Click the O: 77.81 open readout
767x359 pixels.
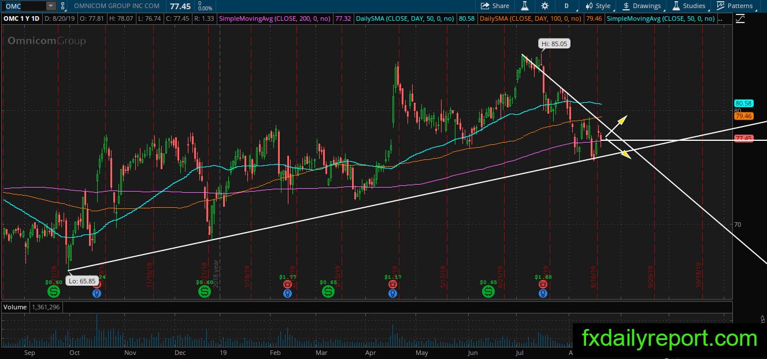[x=92, y=18]
